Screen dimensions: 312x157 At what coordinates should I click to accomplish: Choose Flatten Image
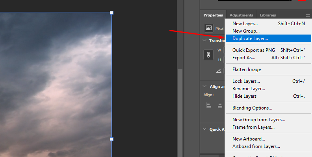pos(246,69)
